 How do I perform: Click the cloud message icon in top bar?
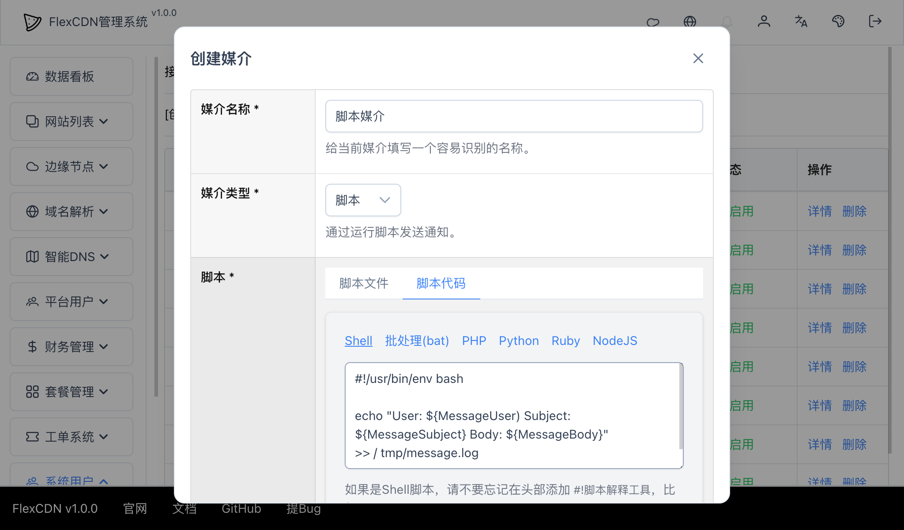pos(653,22)
